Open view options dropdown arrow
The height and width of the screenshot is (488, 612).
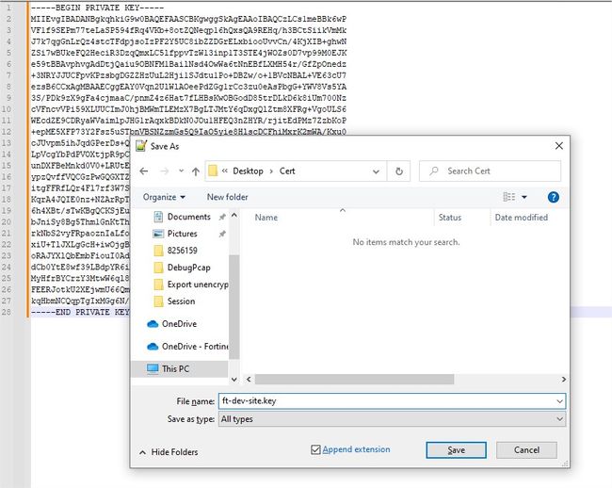point(524,197)
